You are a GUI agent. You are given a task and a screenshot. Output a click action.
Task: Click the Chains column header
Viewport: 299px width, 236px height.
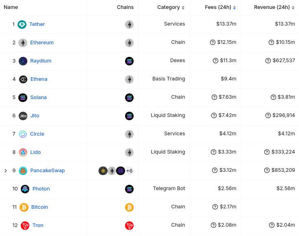click(125, 7)
